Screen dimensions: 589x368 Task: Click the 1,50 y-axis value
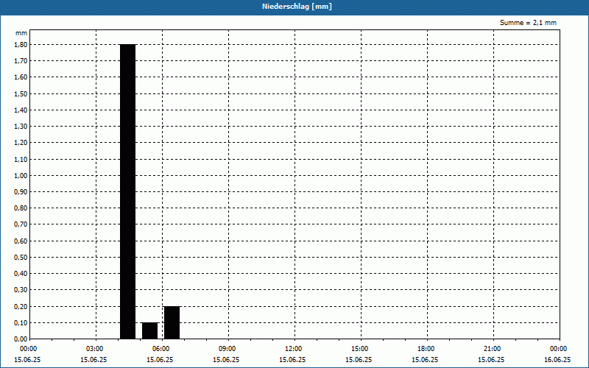click(21, 93)
